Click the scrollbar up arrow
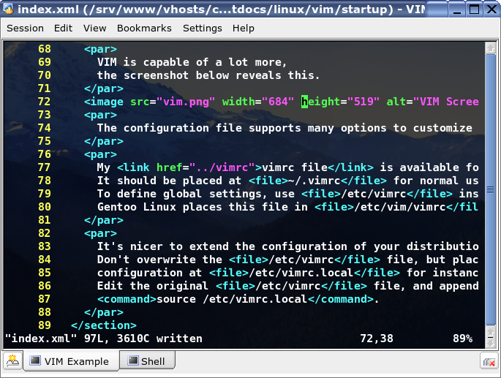Screen dimensions: 501x378 pyautogui.click(x=491, y=48)
